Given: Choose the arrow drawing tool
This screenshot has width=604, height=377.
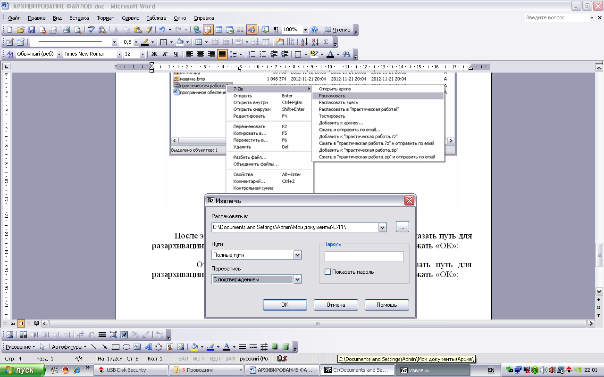Looking at the screenshot, I should (x=105, y=347).
